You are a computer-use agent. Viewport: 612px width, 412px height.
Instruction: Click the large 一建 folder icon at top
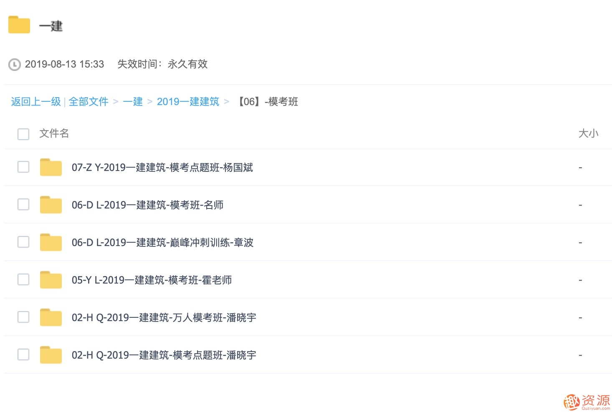click(19, 25)
